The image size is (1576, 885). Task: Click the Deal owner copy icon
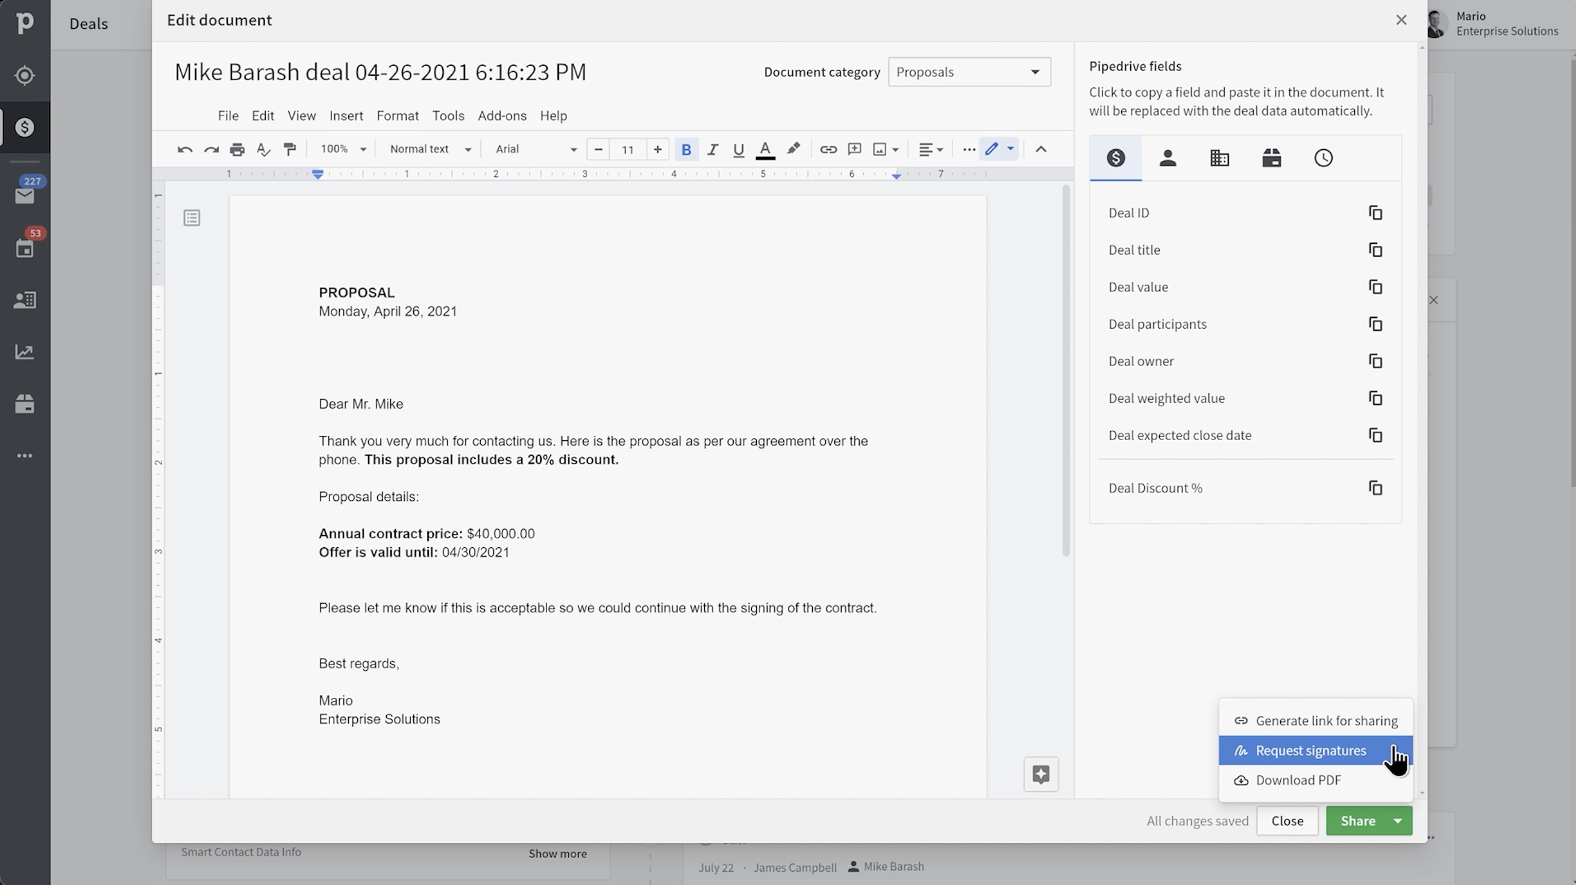[x=1376, y=360]
